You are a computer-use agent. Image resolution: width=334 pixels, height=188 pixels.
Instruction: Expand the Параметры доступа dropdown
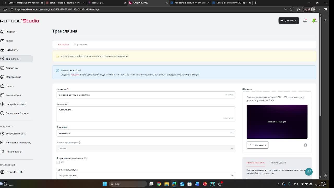[146, 175]
